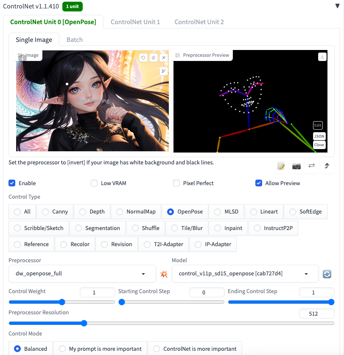The image size is (344, 355).
Task: Click the undo icon on the input image
Action: (143, 58)
